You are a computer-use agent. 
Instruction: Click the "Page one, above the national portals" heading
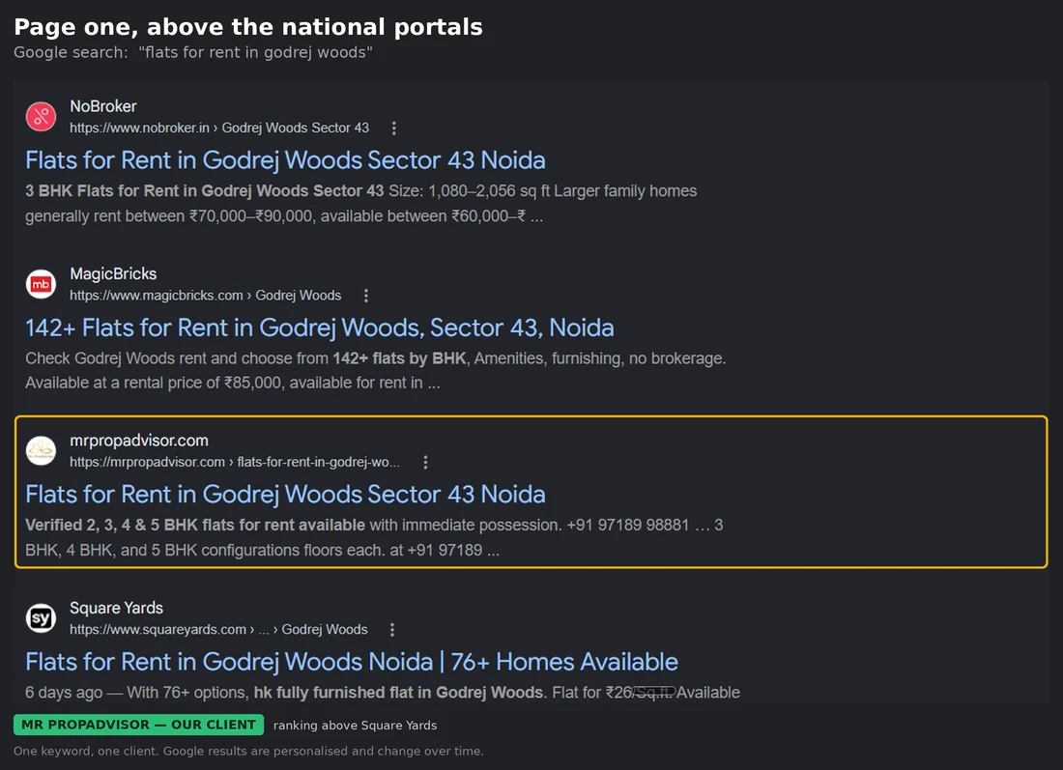(248, 27)
